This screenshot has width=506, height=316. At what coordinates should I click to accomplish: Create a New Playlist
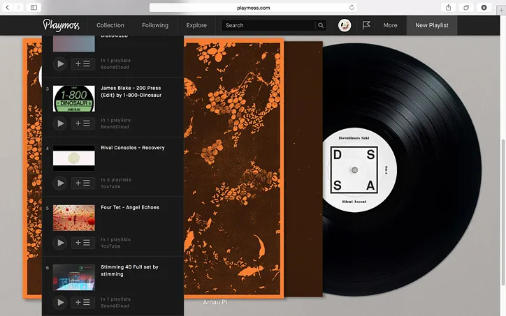click(x=432, y=25)
